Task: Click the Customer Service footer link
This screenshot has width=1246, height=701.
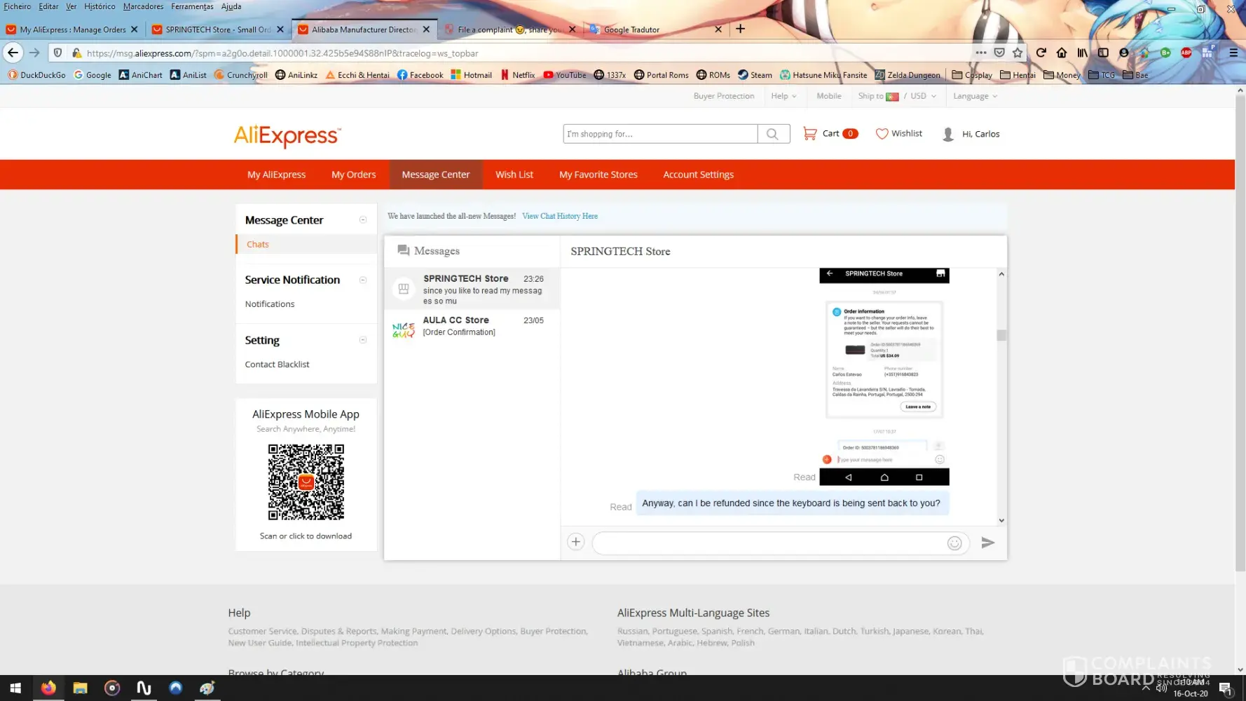Action: (x=262, y=631)
